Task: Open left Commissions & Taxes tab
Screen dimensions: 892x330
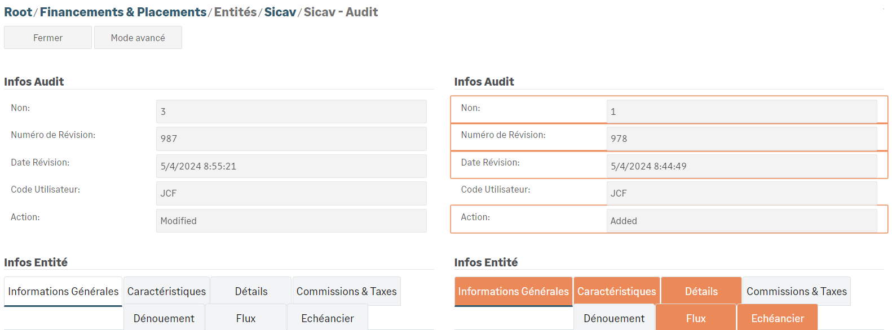Action: [346, 291]
